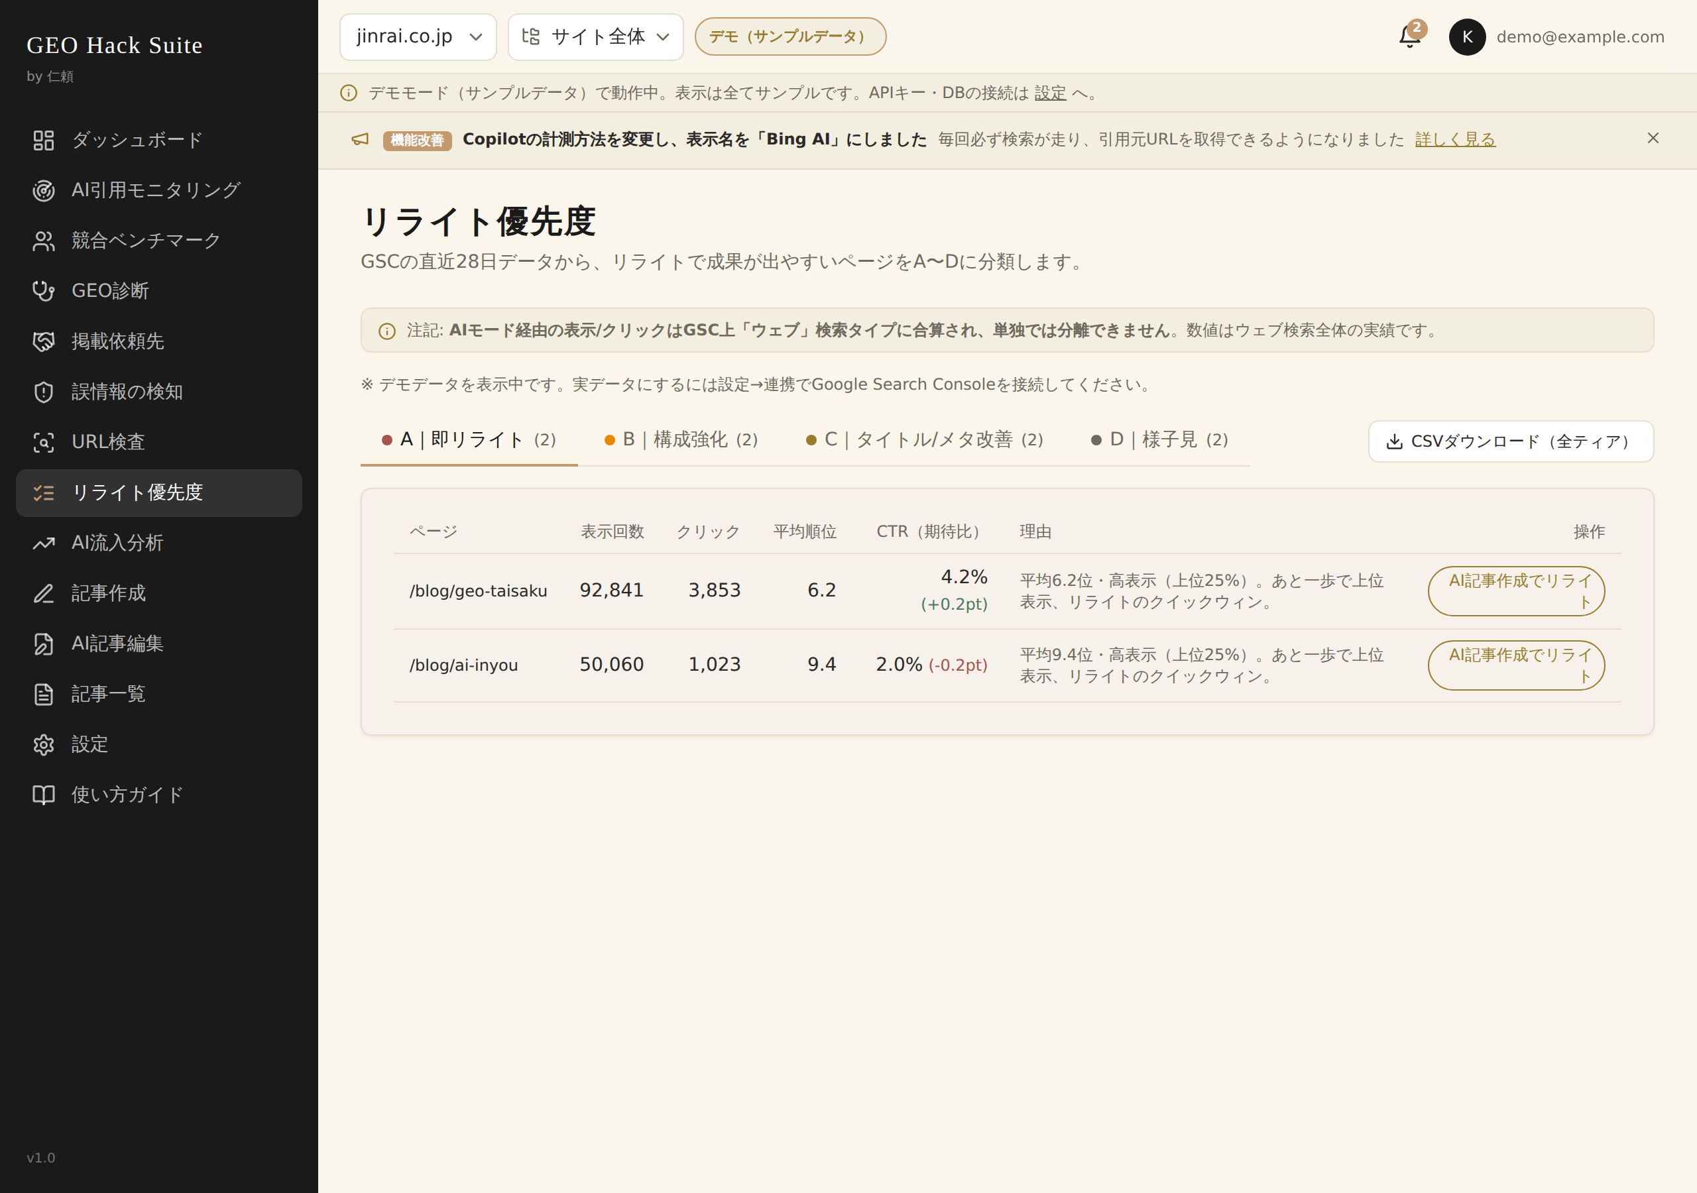Follow the 設定 link in demo banner
Screen dimensions: 1697x1193
[x=1050, y=93]
